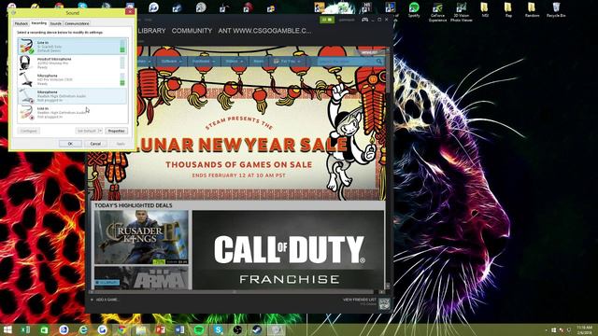Open File Explorer from the taskbar
Image resolution: width=598 pixels, height=336 pixels.
tap(141, 329)
